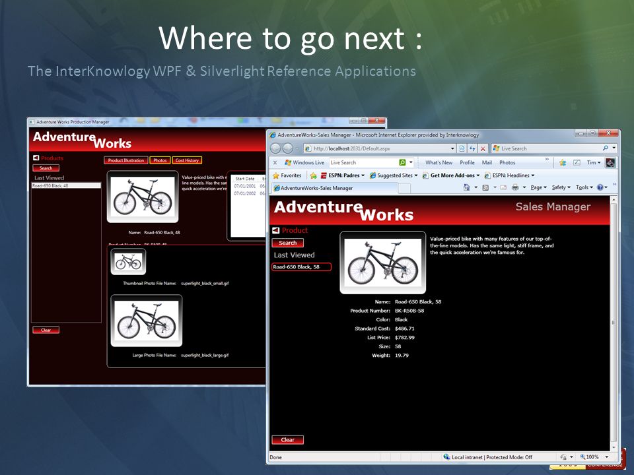Click the Search button in Production Manager

coord(46,168)
